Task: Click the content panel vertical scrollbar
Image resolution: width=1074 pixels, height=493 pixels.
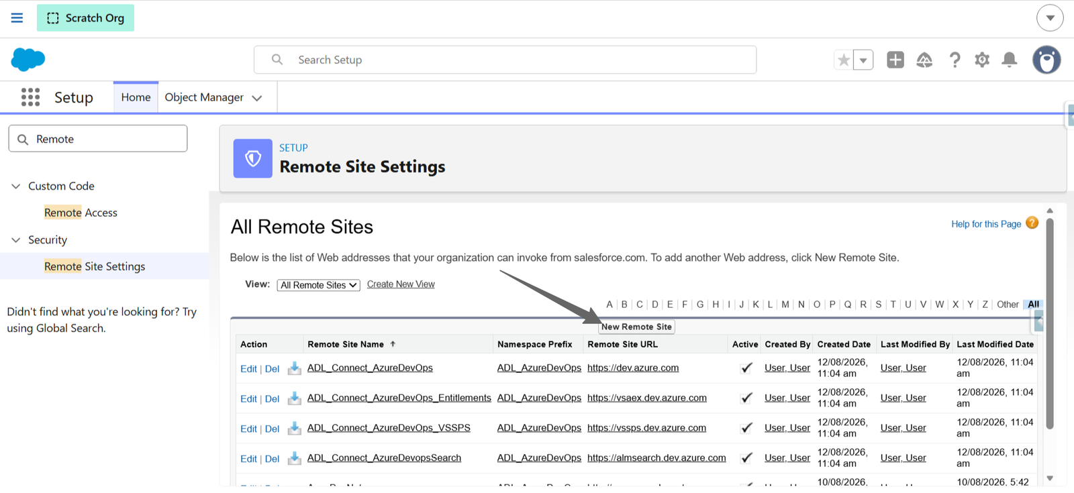Action: [1050, 323]
